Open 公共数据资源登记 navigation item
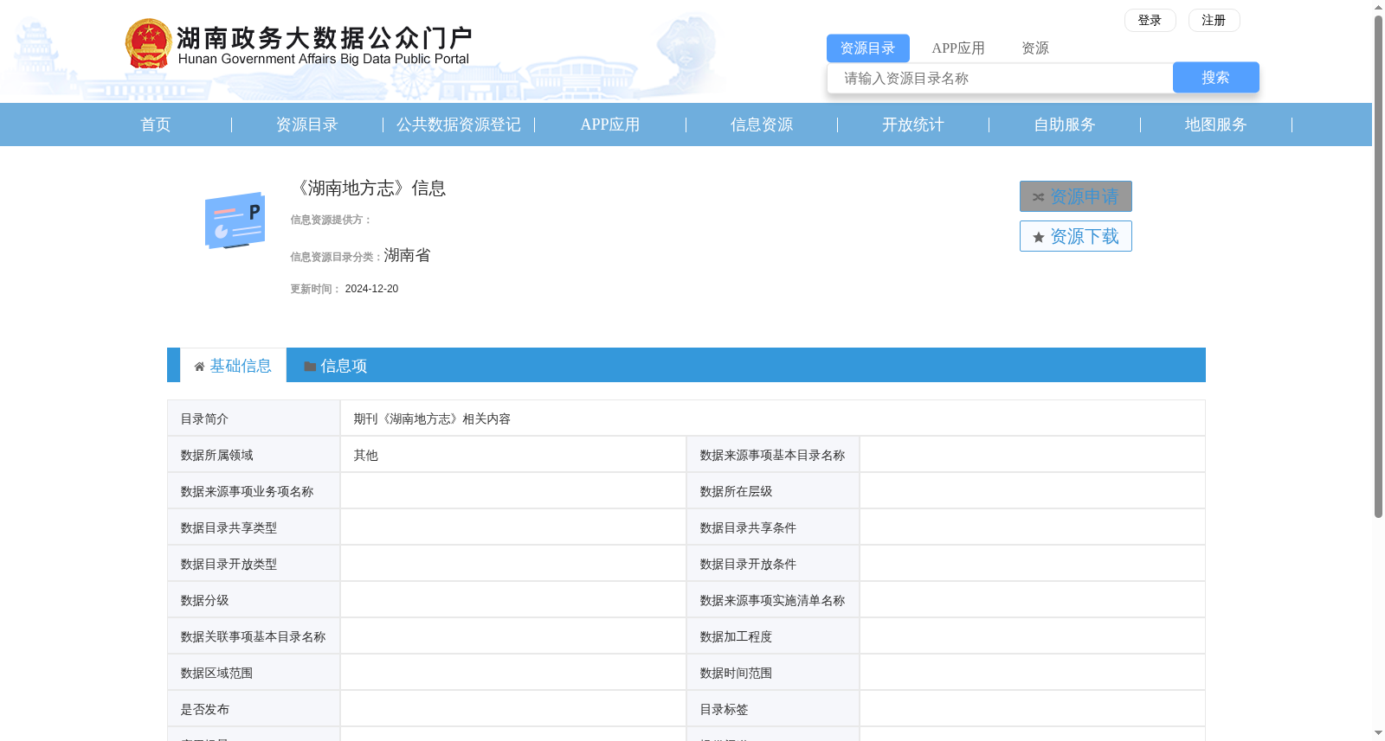 tap(459, 125)
